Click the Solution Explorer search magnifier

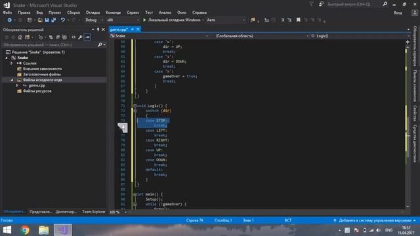[x=100, y=45]
